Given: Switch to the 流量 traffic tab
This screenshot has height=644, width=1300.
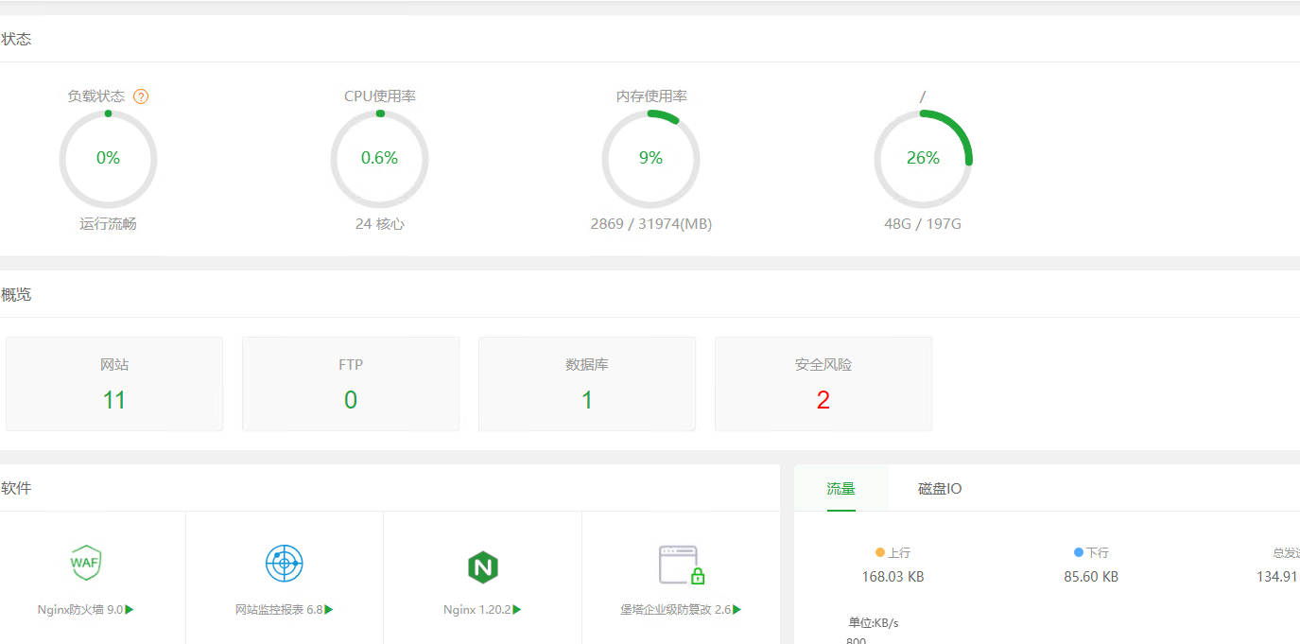Looking at the screenshot, I should click(841, 489).
